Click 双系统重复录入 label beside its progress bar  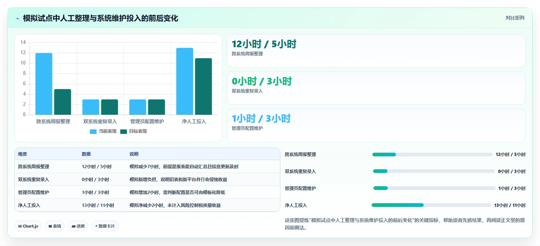300,171
